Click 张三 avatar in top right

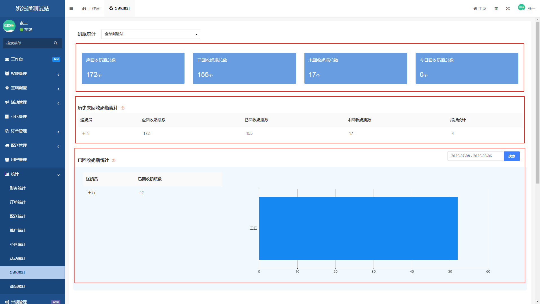521,8
